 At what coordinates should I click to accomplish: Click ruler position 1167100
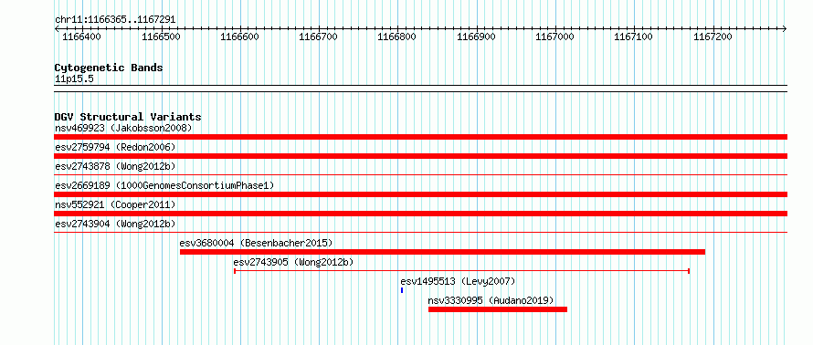634,37
